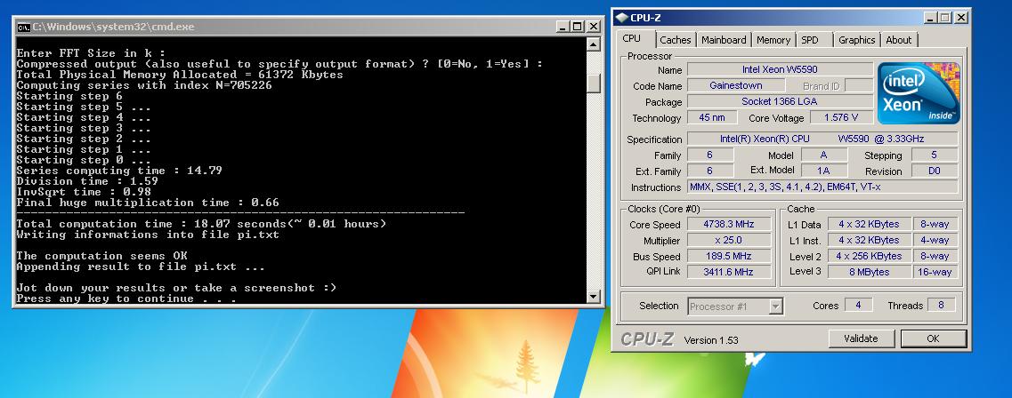This screenshot has width=1012, height=398.
Task: Click the Ext. Model value '1A'
Action: (x=823, y=171)
